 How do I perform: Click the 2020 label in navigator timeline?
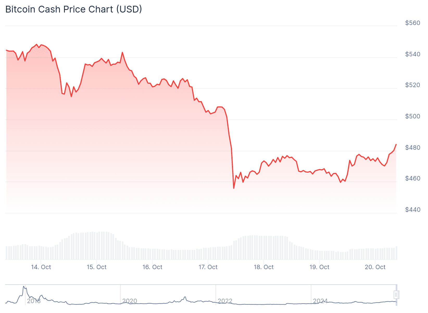[130, 301]
